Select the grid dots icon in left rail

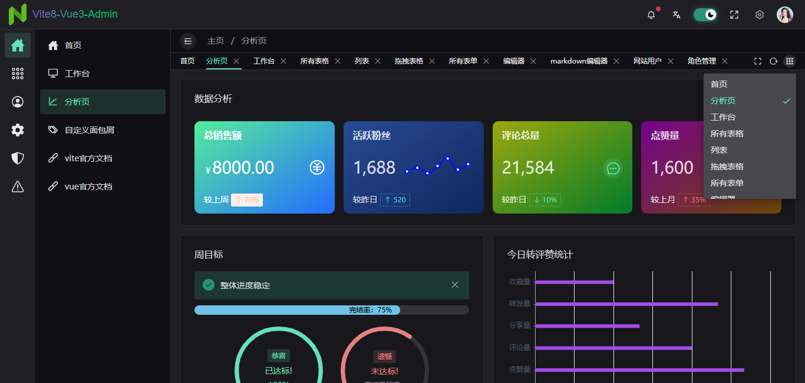pos(18,74)
